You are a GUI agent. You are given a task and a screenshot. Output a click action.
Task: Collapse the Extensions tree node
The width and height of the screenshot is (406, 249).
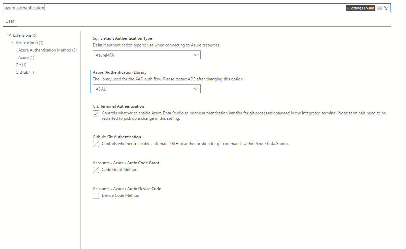tap(9, 35)
